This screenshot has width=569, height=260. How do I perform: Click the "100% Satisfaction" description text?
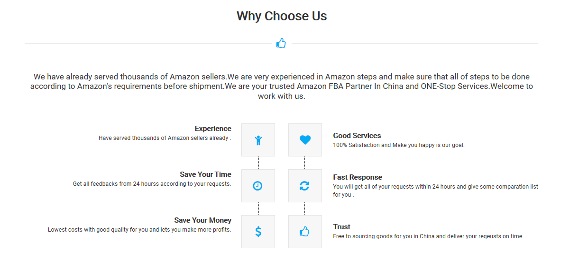[x=399, y=145]
